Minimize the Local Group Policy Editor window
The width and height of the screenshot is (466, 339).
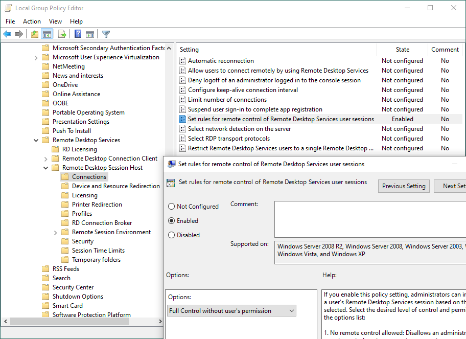[407, 8]
